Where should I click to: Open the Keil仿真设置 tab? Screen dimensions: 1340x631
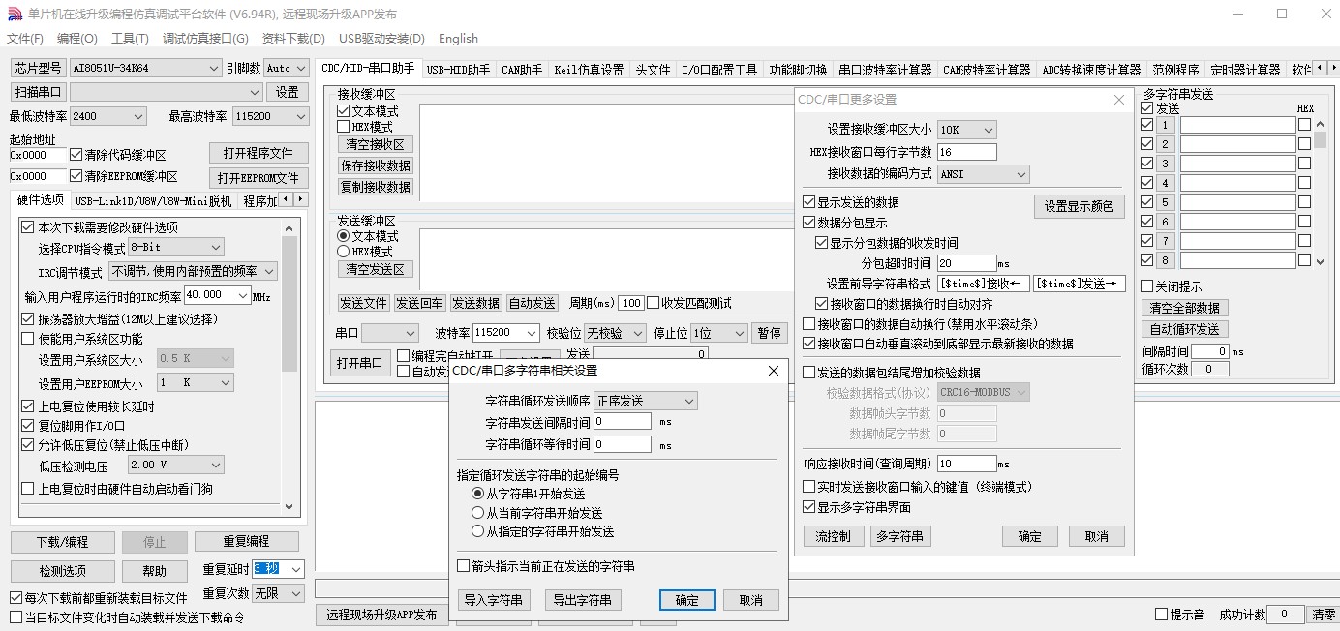click(x=589, y=70)
